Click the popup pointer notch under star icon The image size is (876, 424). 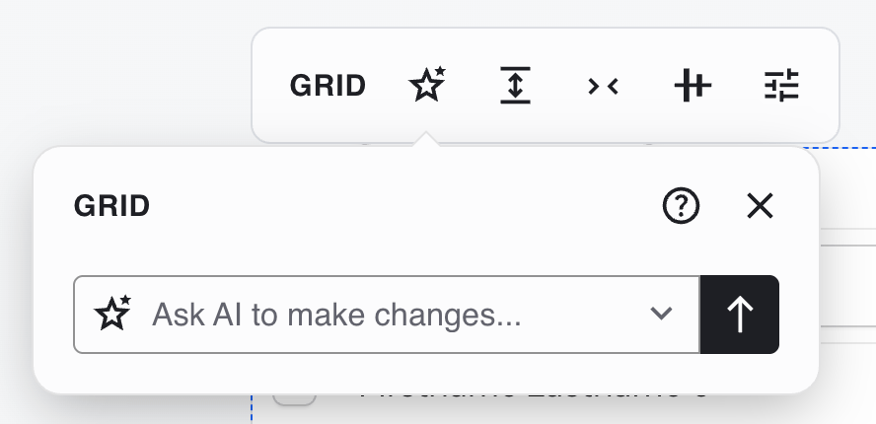pyautogui.click(x=426, y=141)
